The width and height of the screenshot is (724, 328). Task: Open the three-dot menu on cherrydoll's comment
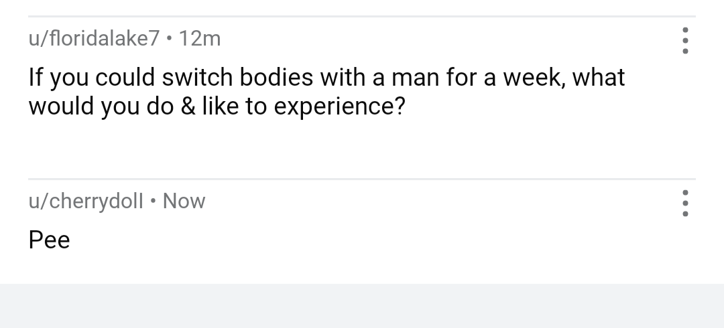coord(685,203)
